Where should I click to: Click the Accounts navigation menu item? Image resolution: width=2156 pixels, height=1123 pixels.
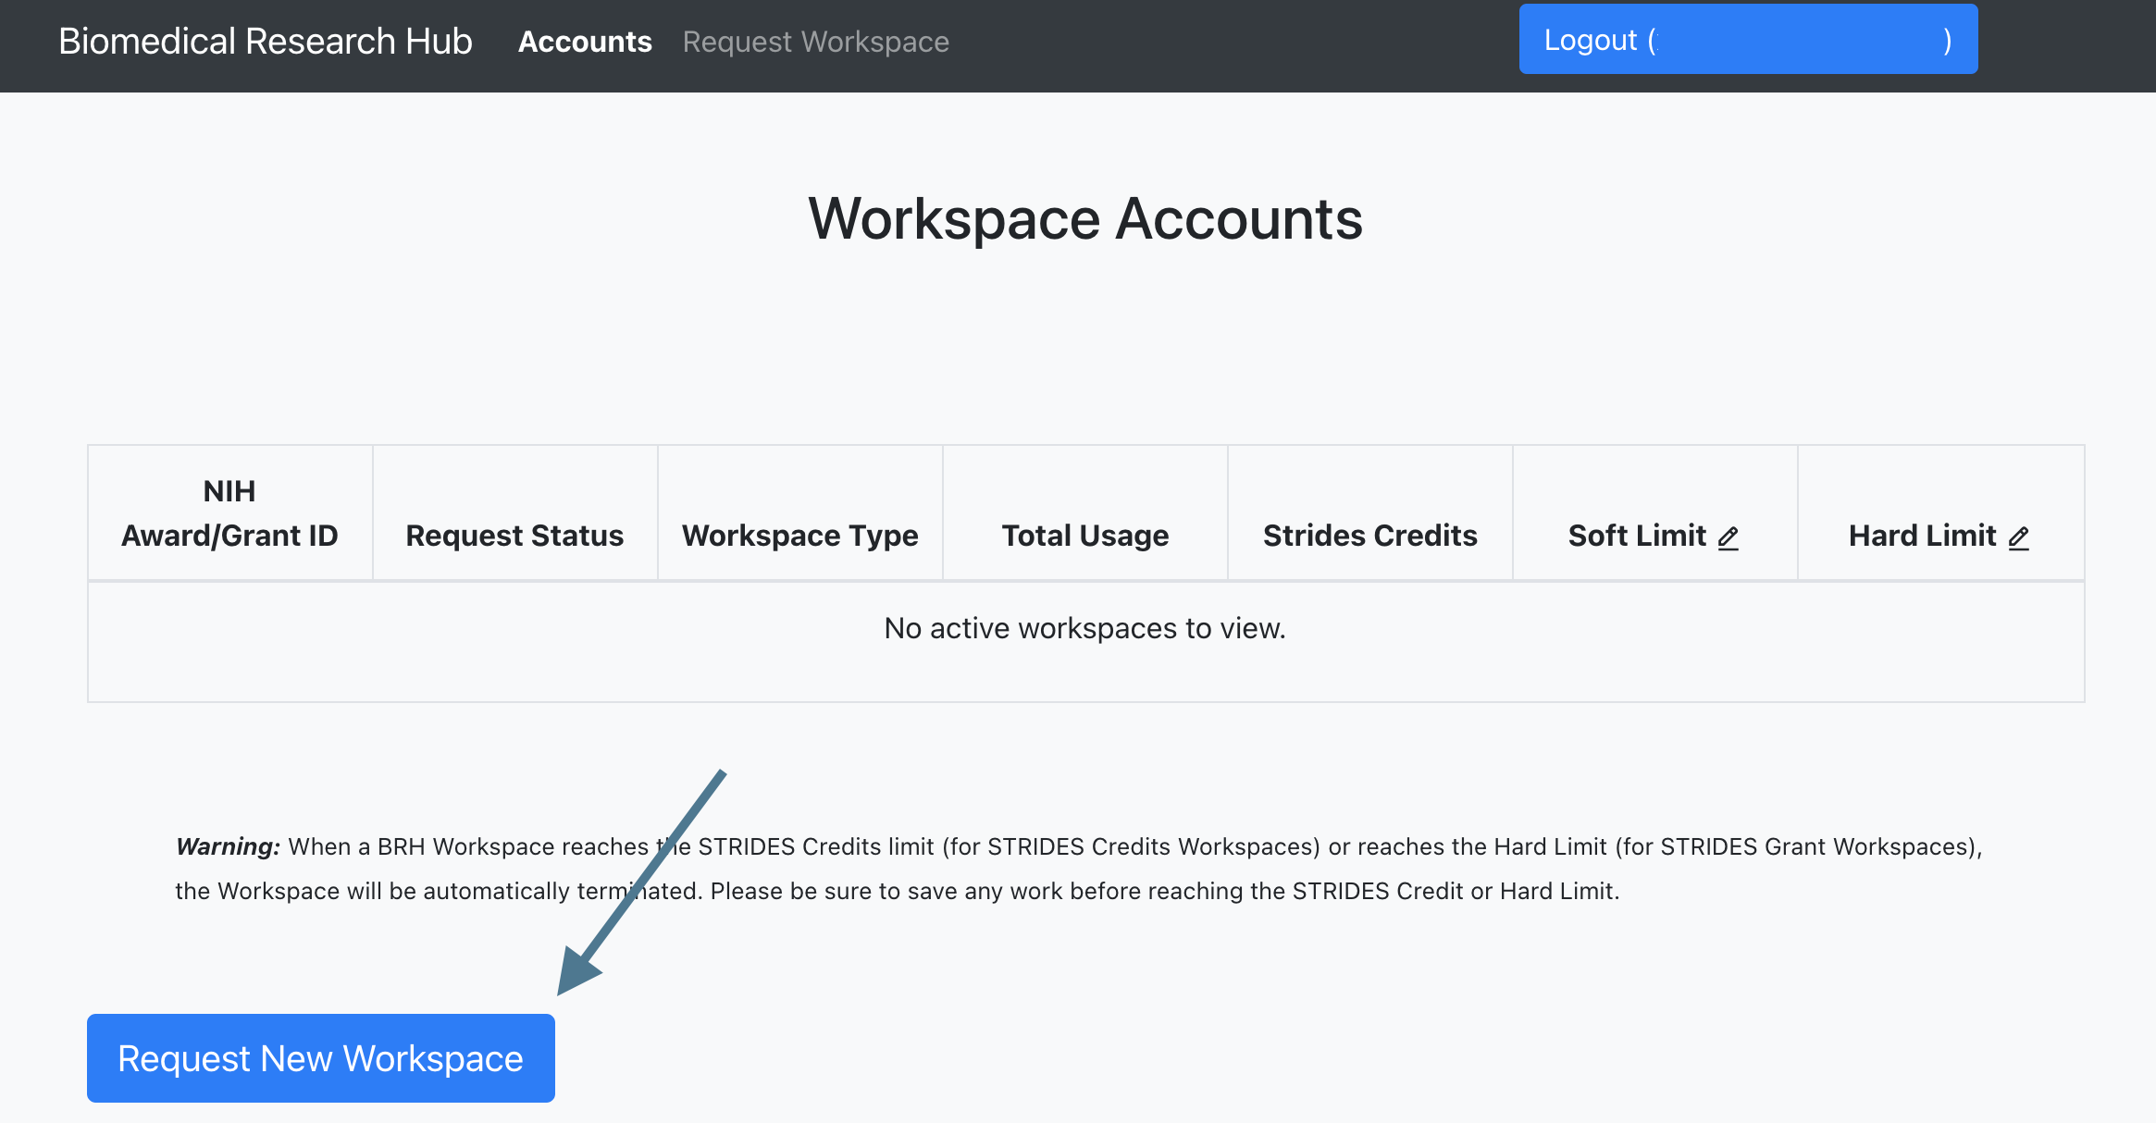583,40
